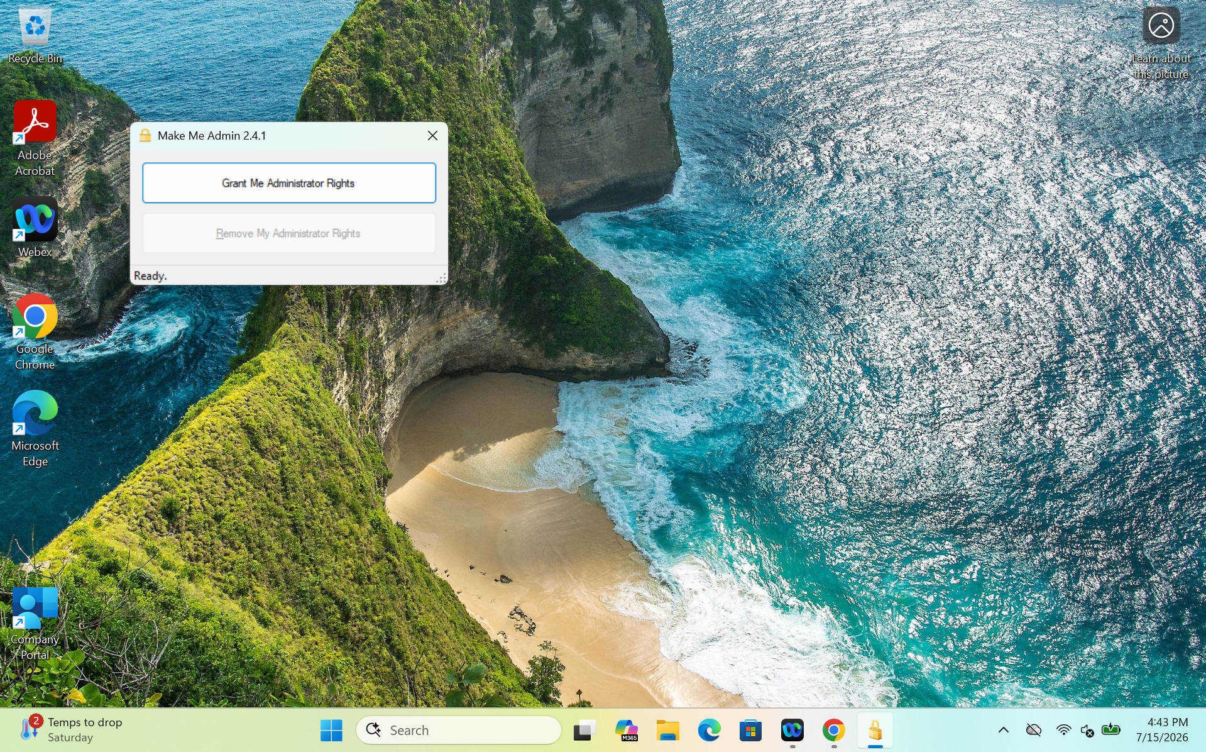The height and width of the screenshot is (752, 1206).
Task: Select the Webex desktop shortcut
Action: pyautogui.click(x=35, y=228)
